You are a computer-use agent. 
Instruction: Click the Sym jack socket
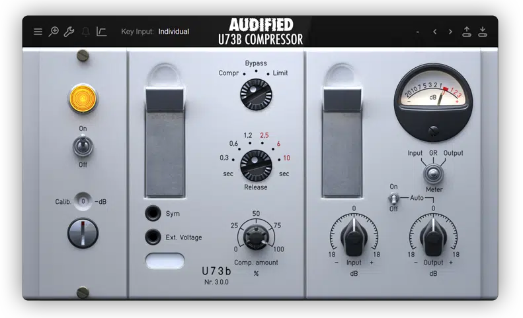coord(153,214)
